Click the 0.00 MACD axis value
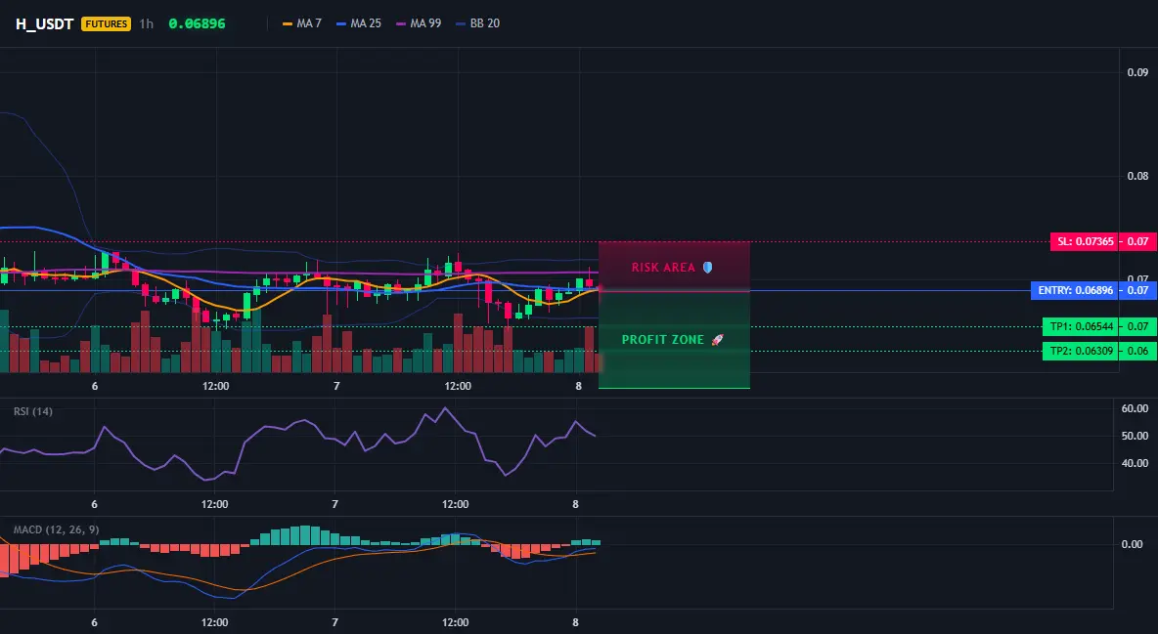 click(x=1132, y=544)
